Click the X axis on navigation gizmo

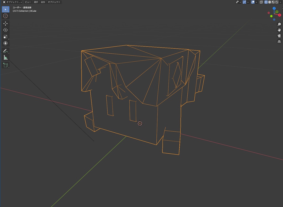pos(280,15)
